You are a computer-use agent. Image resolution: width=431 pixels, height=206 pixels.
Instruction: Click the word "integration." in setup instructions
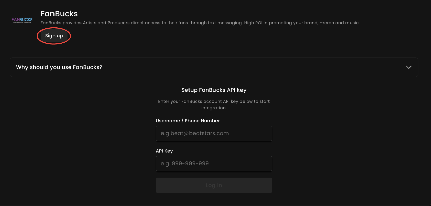pos(214,108)
